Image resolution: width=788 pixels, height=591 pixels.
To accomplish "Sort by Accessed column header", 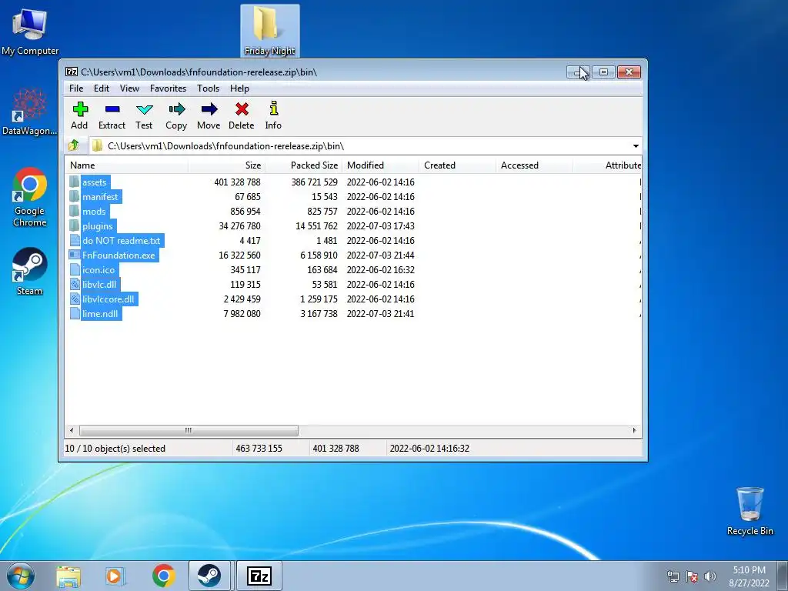I will click(x=534, y=165).
